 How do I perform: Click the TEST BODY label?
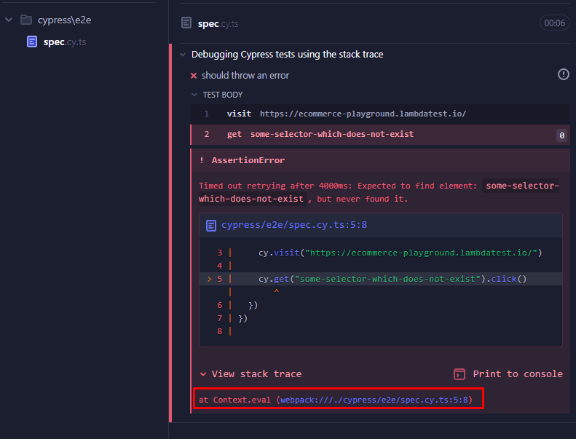tap(223, 95)
